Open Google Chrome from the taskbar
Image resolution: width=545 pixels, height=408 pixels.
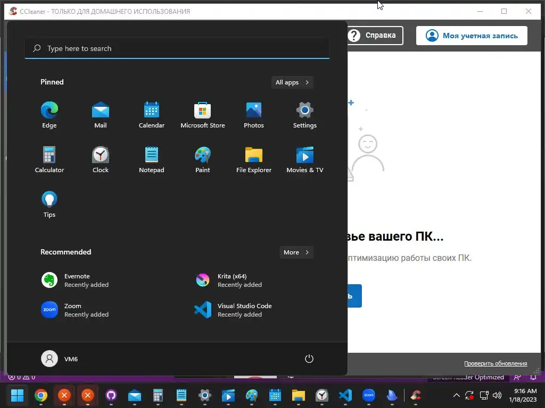pos(40,395)
